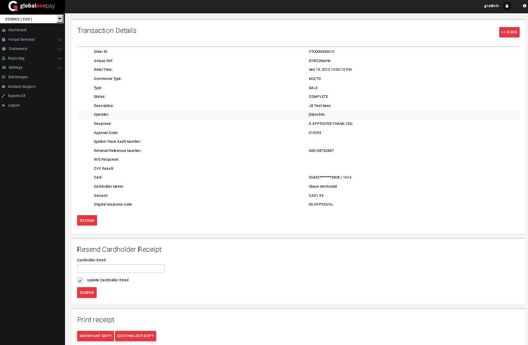Open the Dashboard menu item
This screenshot has width=528, height=345.
coord(17,30)
